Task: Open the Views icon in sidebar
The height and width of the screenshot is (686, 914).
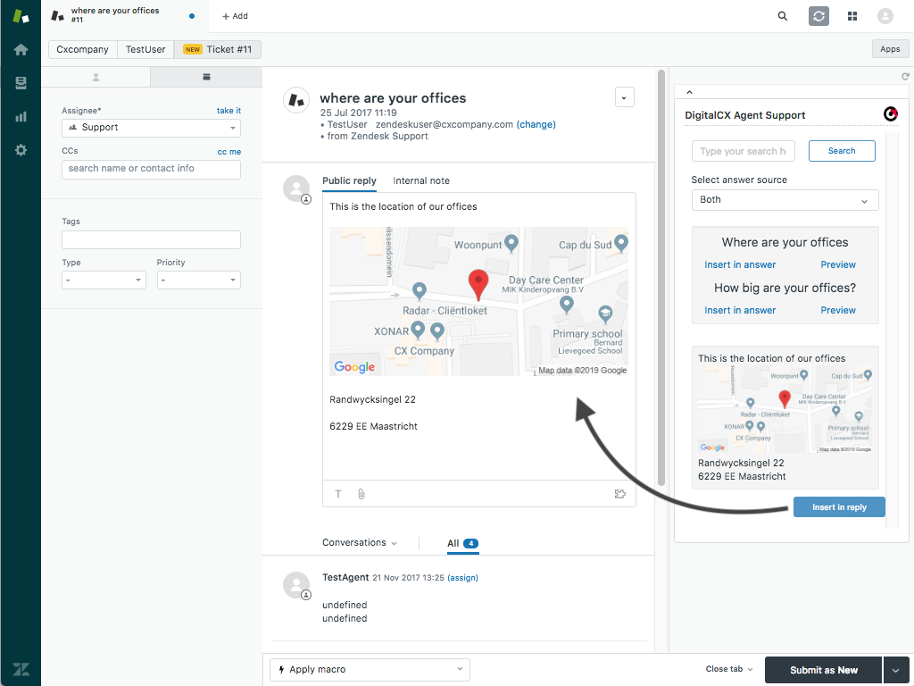Action: coord(21,83)
